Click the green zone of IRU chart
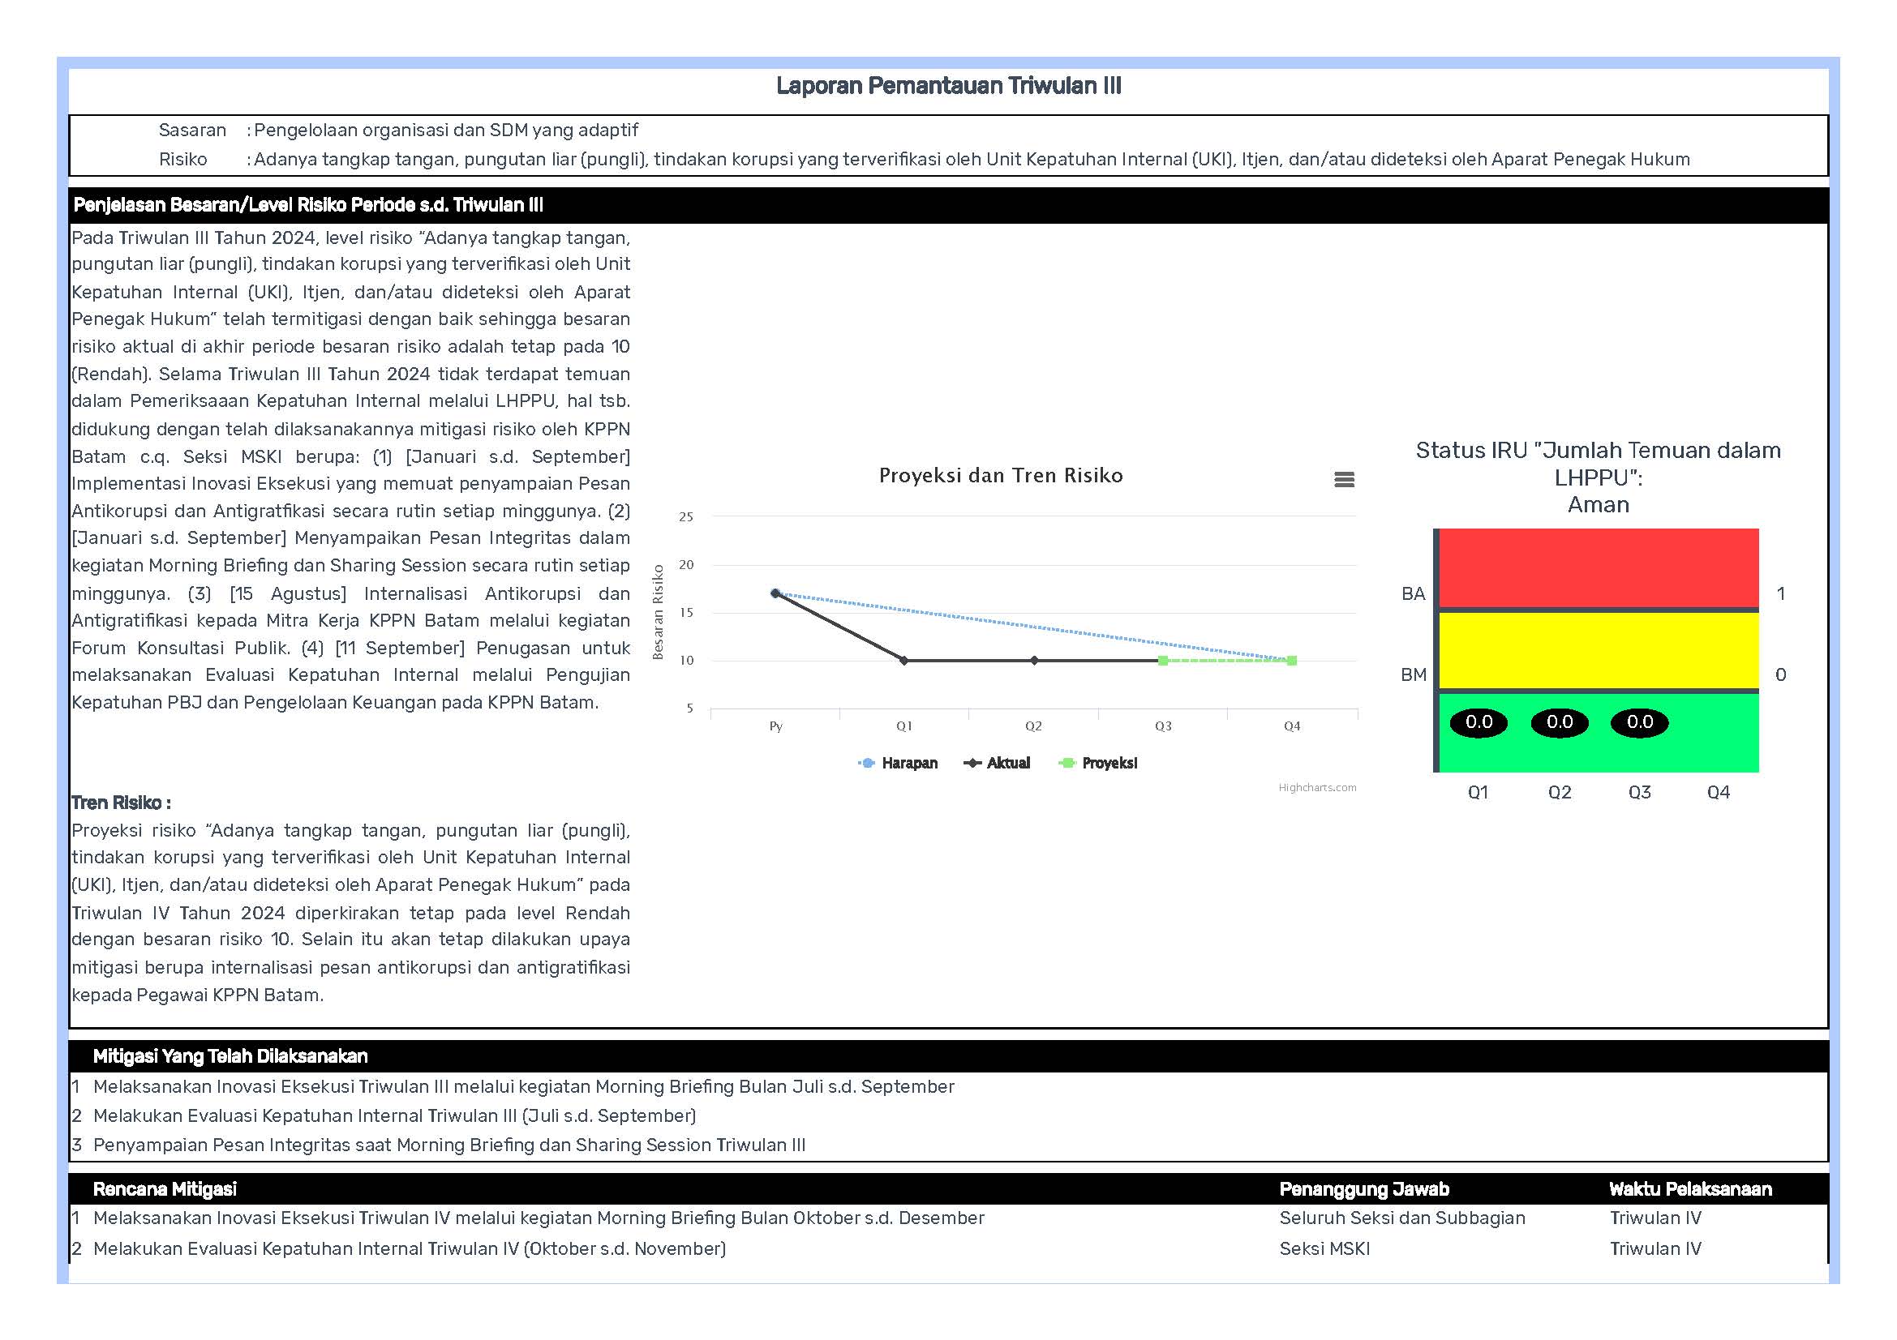 pos(1599,733)
